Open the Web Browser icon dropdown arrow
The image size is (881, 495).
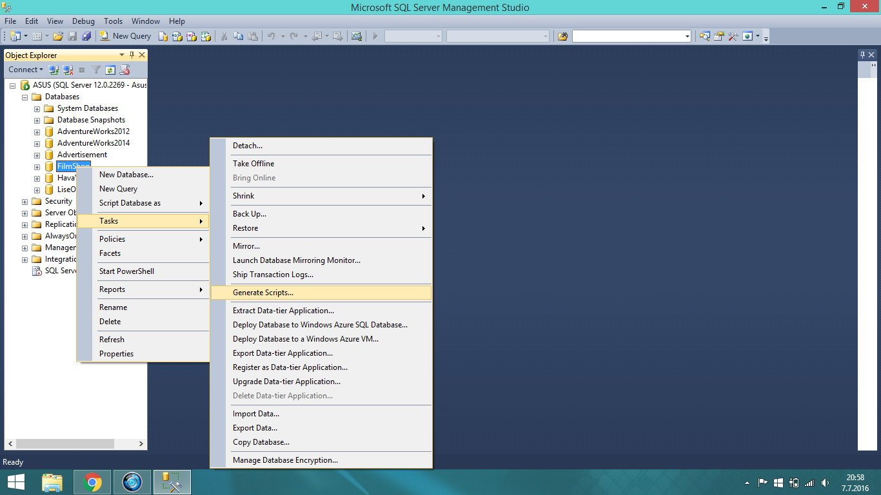[758, 36]
